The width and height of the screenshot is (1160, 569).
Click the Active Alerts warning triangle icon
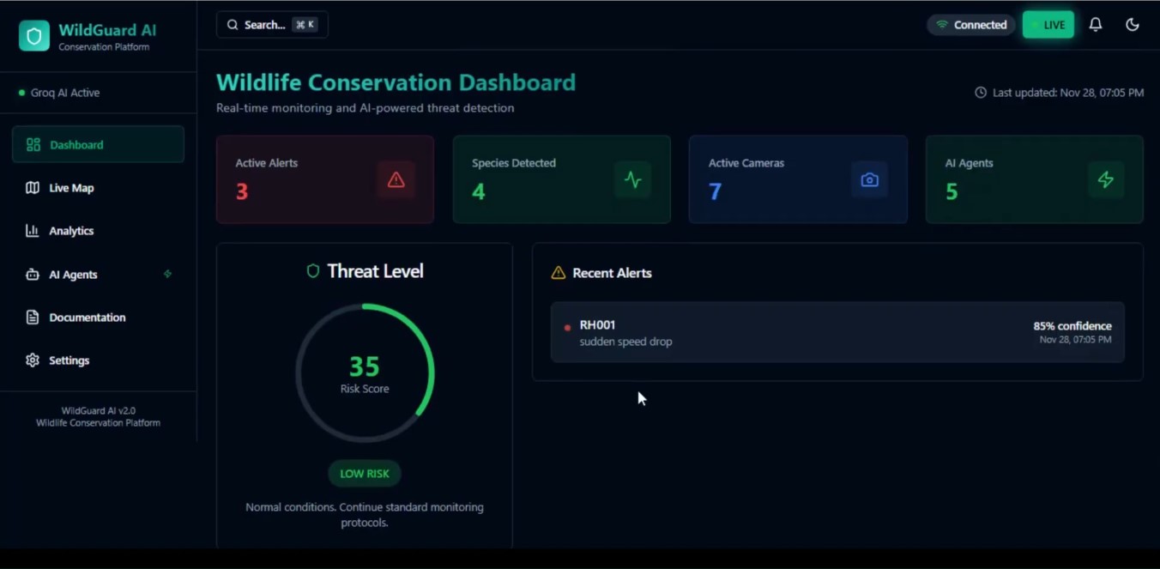click(396, 179)
